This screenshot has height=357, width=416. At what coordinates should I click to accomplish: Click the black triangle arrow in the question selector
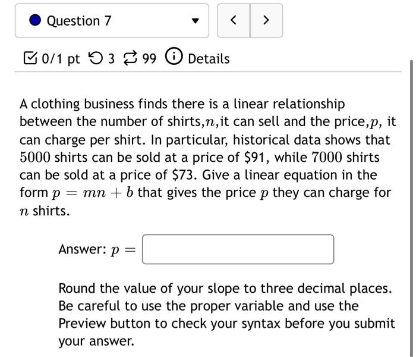[x=194, y=21]
